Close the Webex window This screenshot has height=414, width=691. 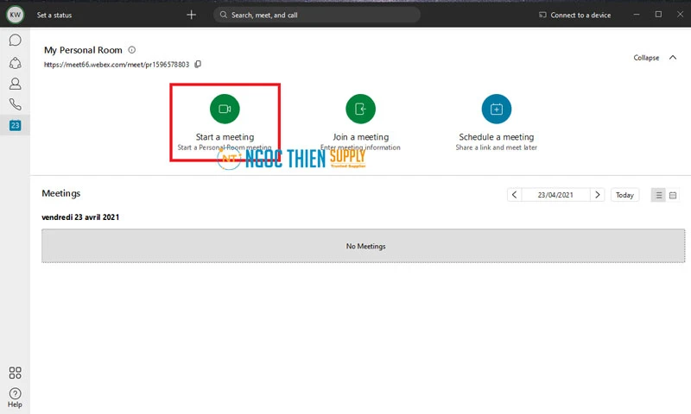pyautogui.click(x=680, y=15)
